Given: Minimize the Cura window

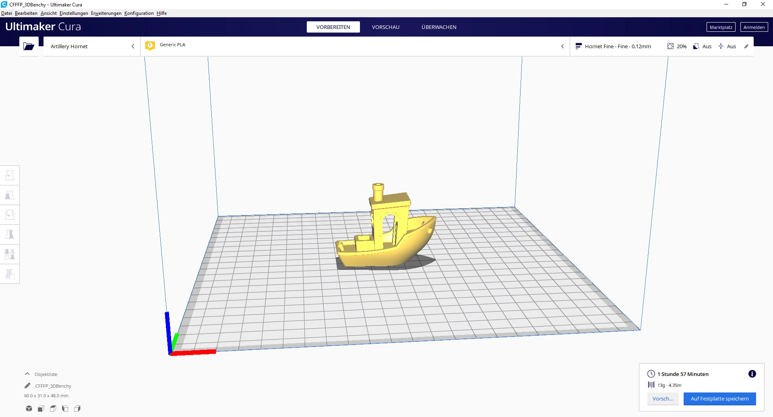Looking at the screenshot, I should (x=726, y=4).
